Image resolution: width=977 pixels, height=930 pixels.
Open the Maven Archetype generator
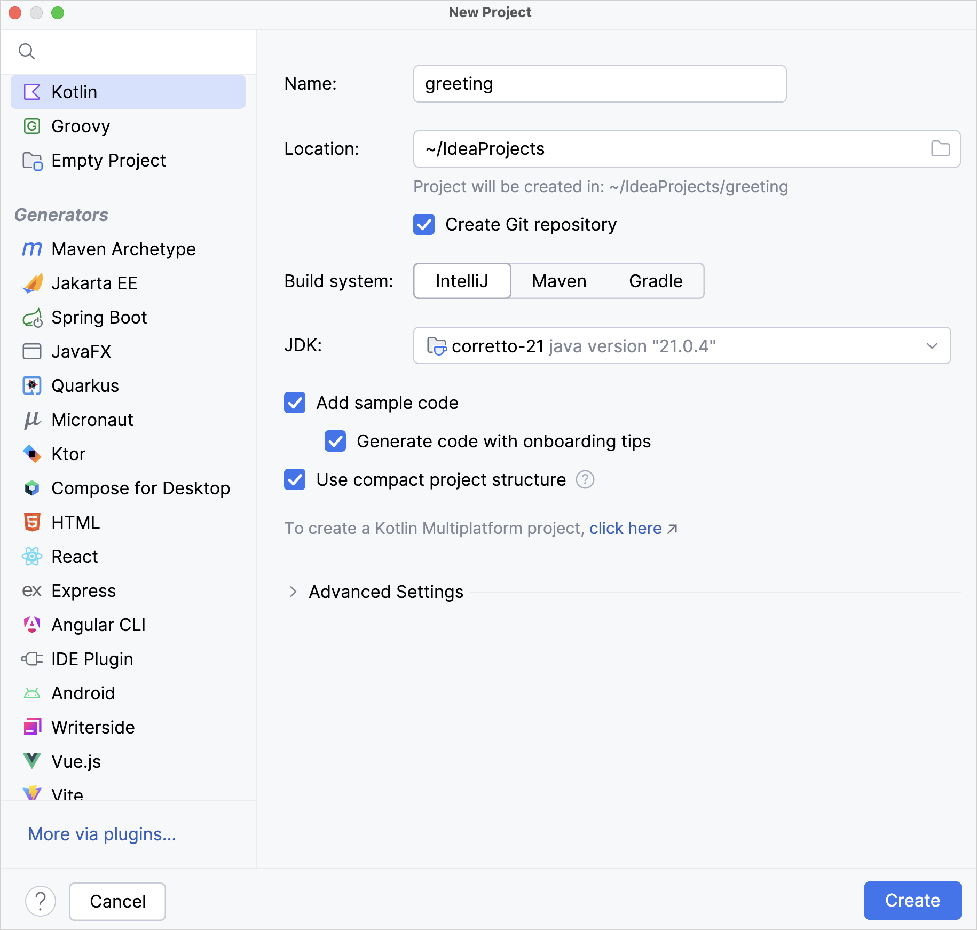(x=123, y=249)
